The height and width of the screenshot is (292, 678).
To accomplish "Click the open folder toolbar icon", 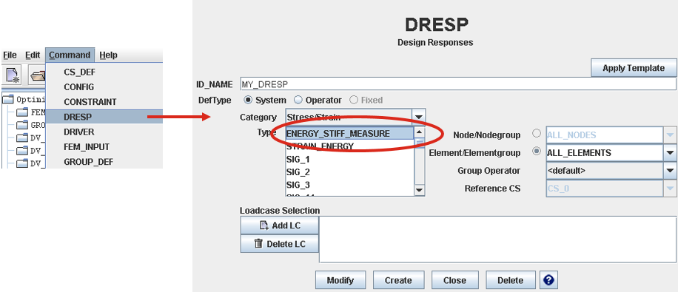I will pyautogui.click(x=38, y=75).
